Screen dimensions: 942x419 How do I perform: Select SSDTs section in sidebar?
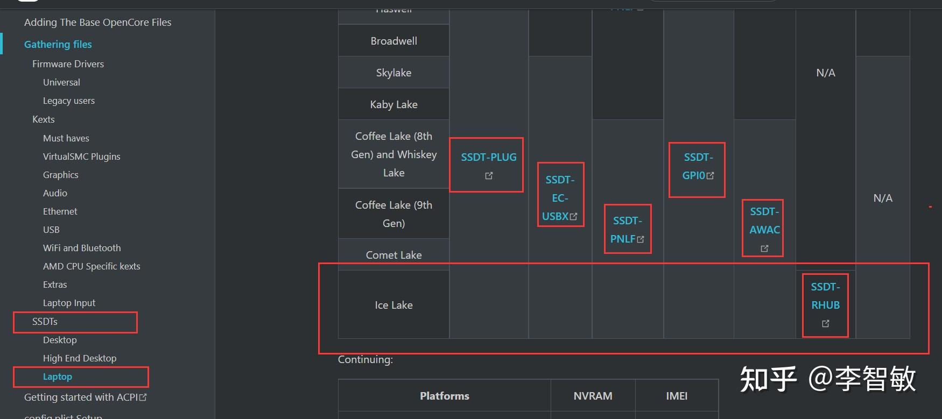point(45,321)
